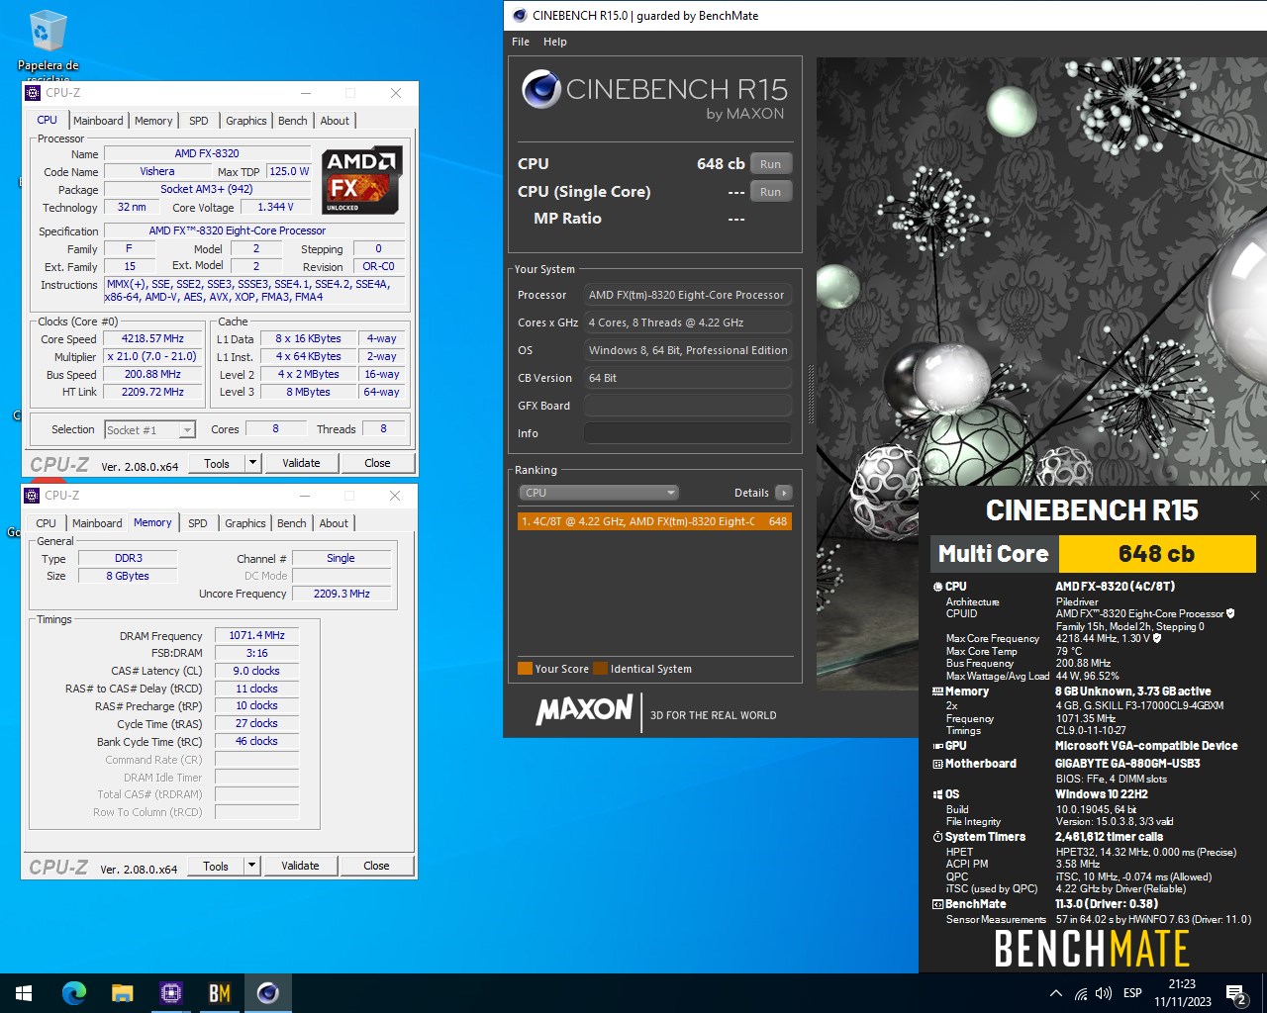
Task: Open Tools dropdown arrow in upper CPU-Z
Action: [252, 463]
